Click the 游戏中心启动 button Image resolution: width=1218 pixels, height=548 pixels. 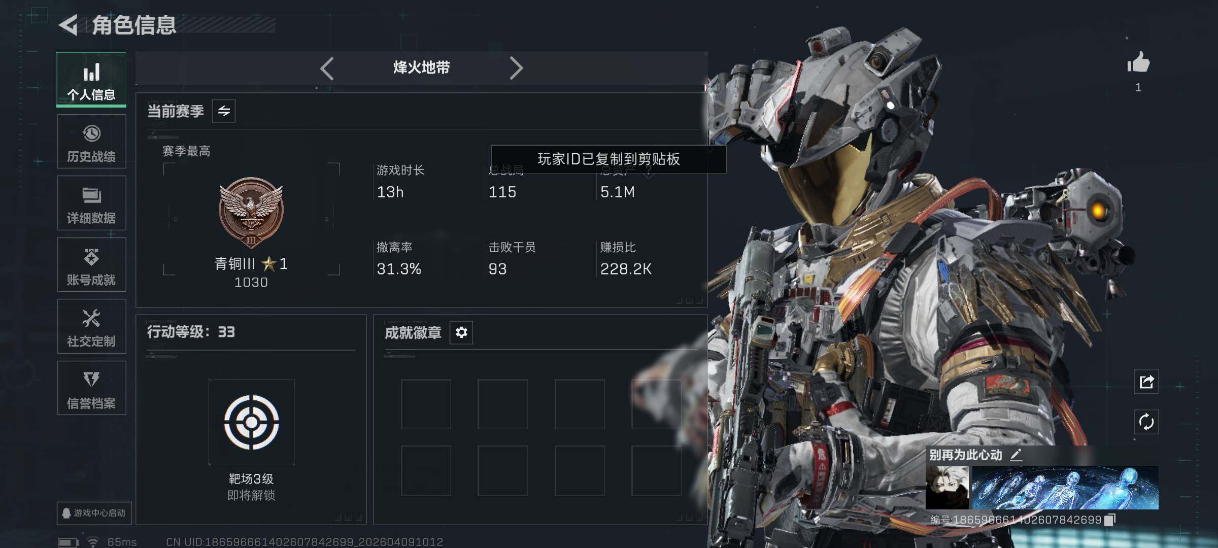pyautogui.click(x=94, y=513)
